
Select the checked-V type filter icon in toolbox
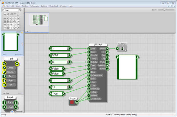point(15,21)
